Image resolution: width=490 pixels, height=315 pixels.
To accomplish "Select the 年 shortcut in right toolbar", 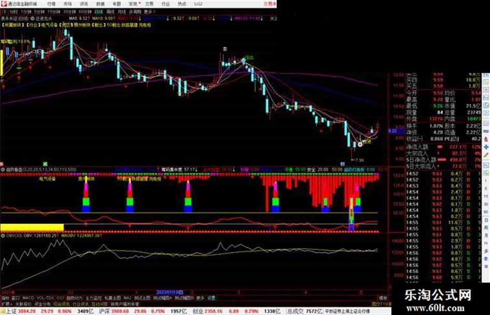I will tap(486, 266).
